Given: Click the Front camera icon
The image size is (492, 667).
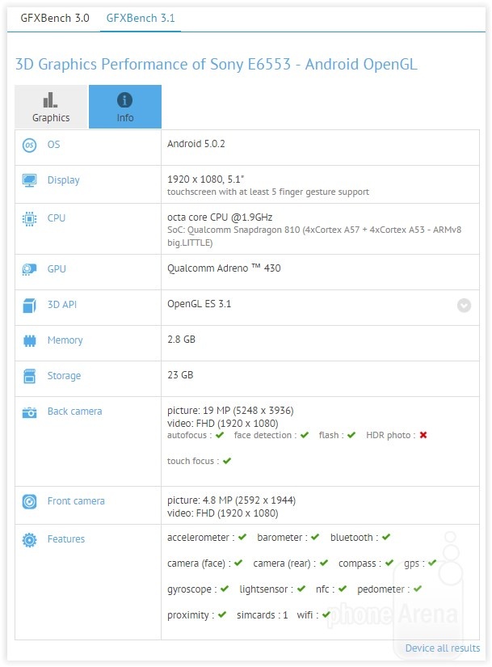Looking at the screenshot, I should click(29, 501).
